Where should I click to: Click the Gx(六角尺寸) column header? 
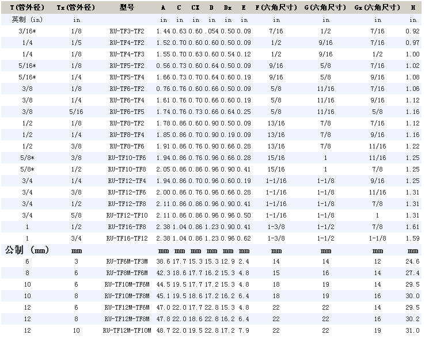pyautogui.click(x=377, y=7)
